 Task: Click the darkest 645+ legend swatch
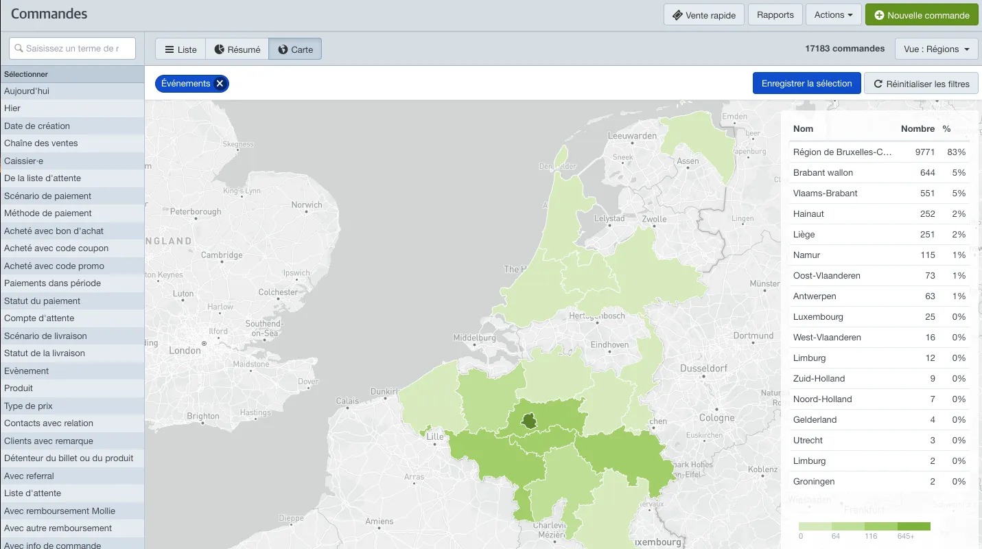click(914, 526)
